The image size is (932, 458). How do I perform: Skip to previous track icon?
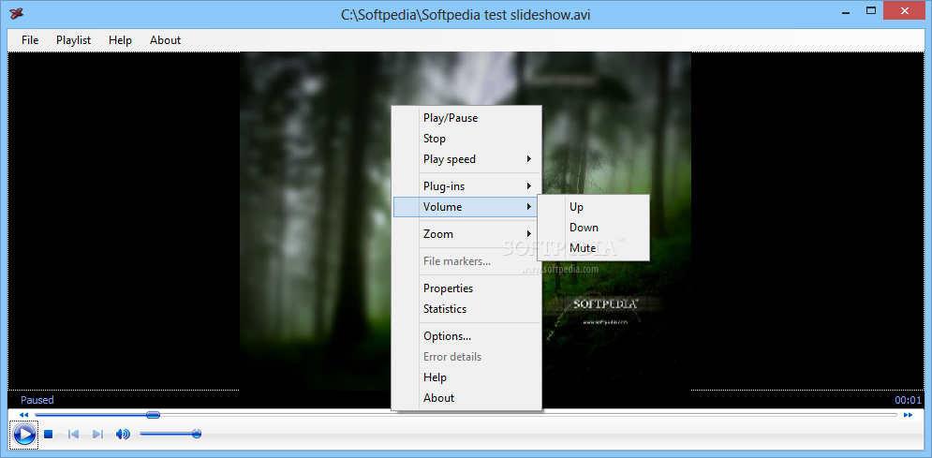pyautogui.click(x=74, y=435)
